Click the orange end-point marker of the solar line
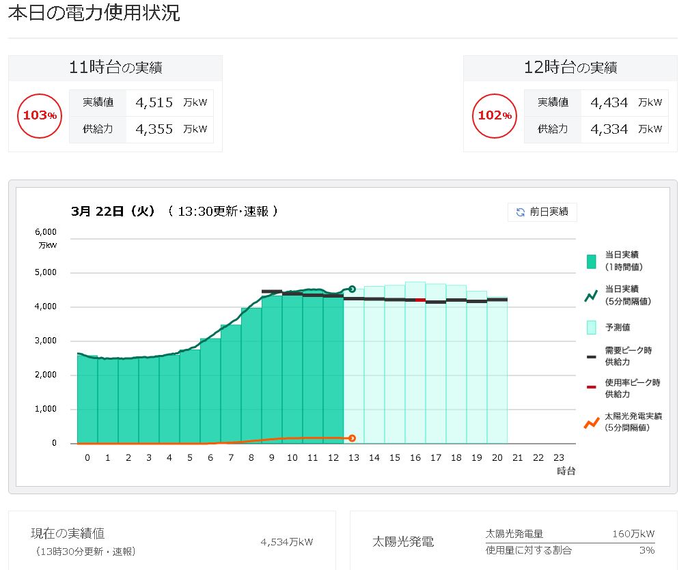The width and height of the screenshot is (690, 570). (x=352, y=438)
